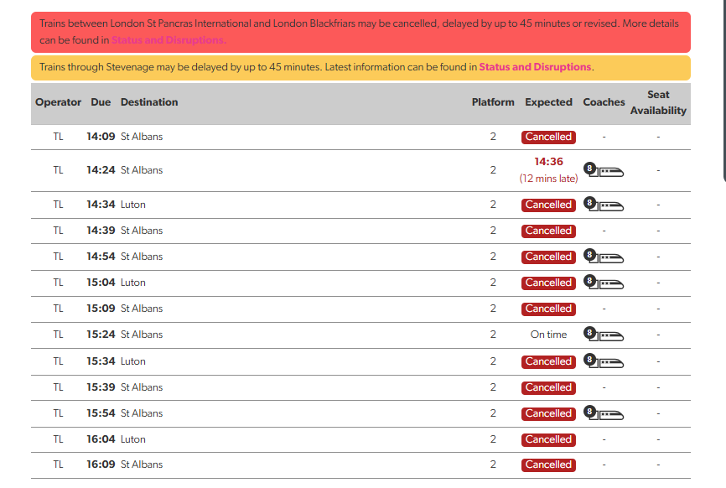Click the Operator column header

point(58,102)
